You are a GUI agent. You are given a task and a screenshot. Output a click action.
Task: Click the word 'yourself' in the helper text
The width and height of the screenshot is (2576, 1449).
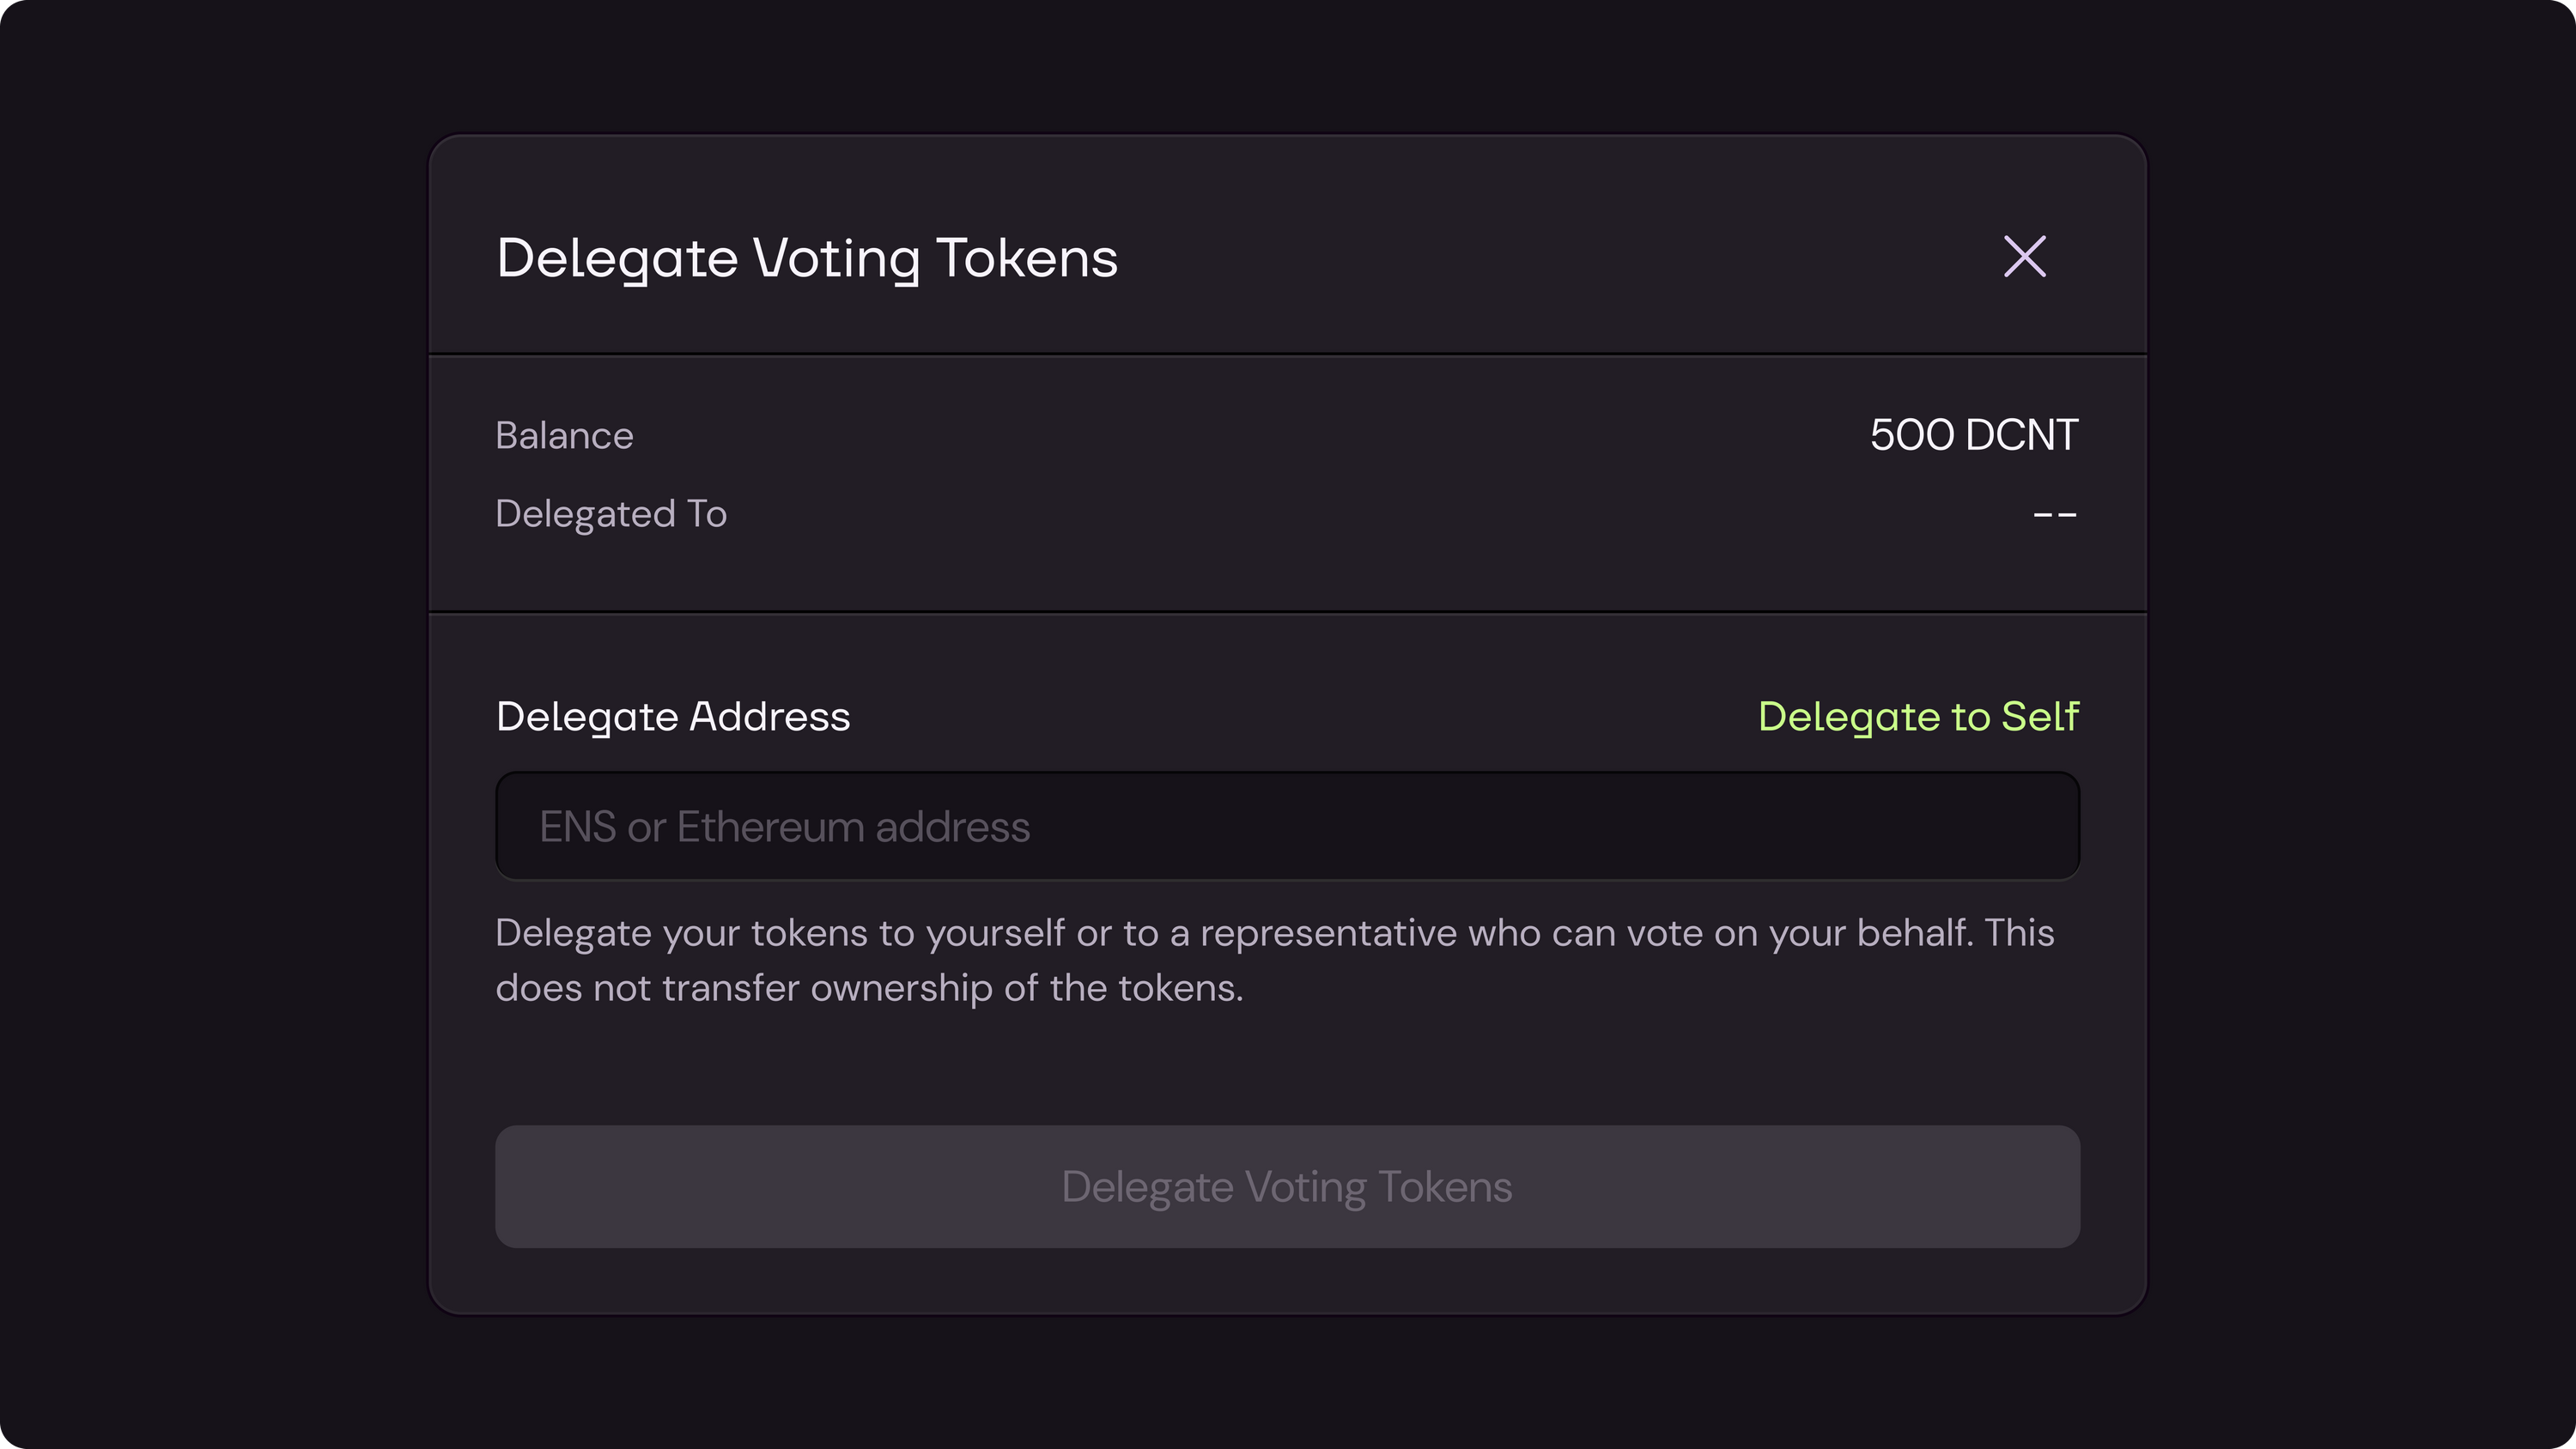(x=995, y=933)
